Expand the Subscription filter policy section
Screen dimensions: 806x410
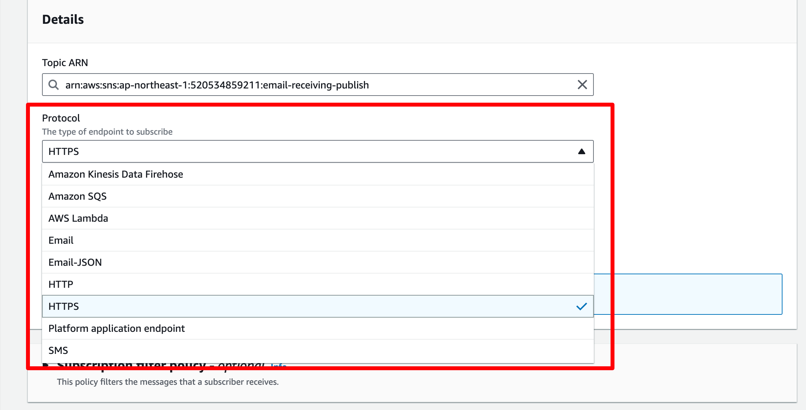click(46, 365)
